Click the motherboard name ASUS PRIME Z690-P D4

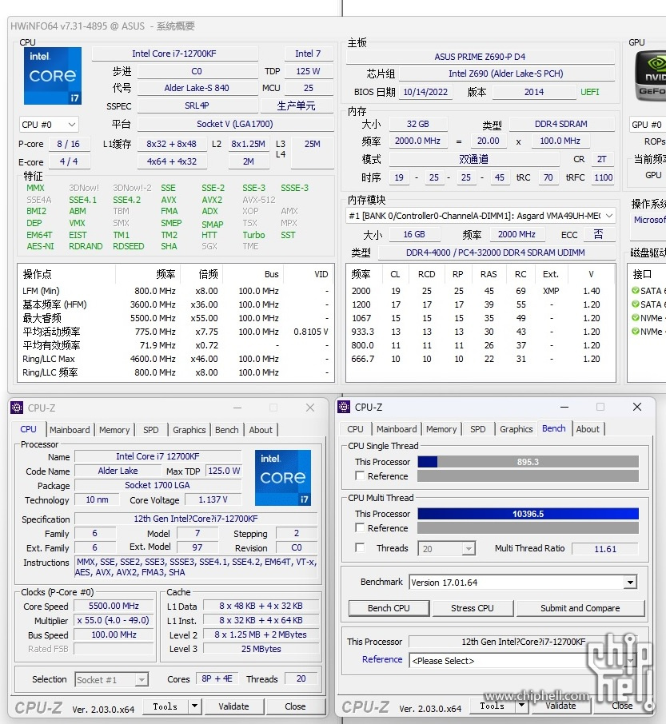pos(480,57)
